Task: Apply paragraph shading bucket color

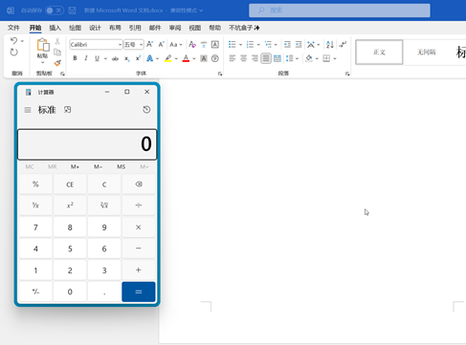Action: 309,58
